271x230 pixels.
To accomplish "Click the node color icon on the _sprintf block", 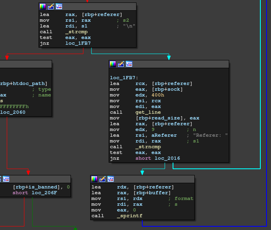I will tap(94, 179).
